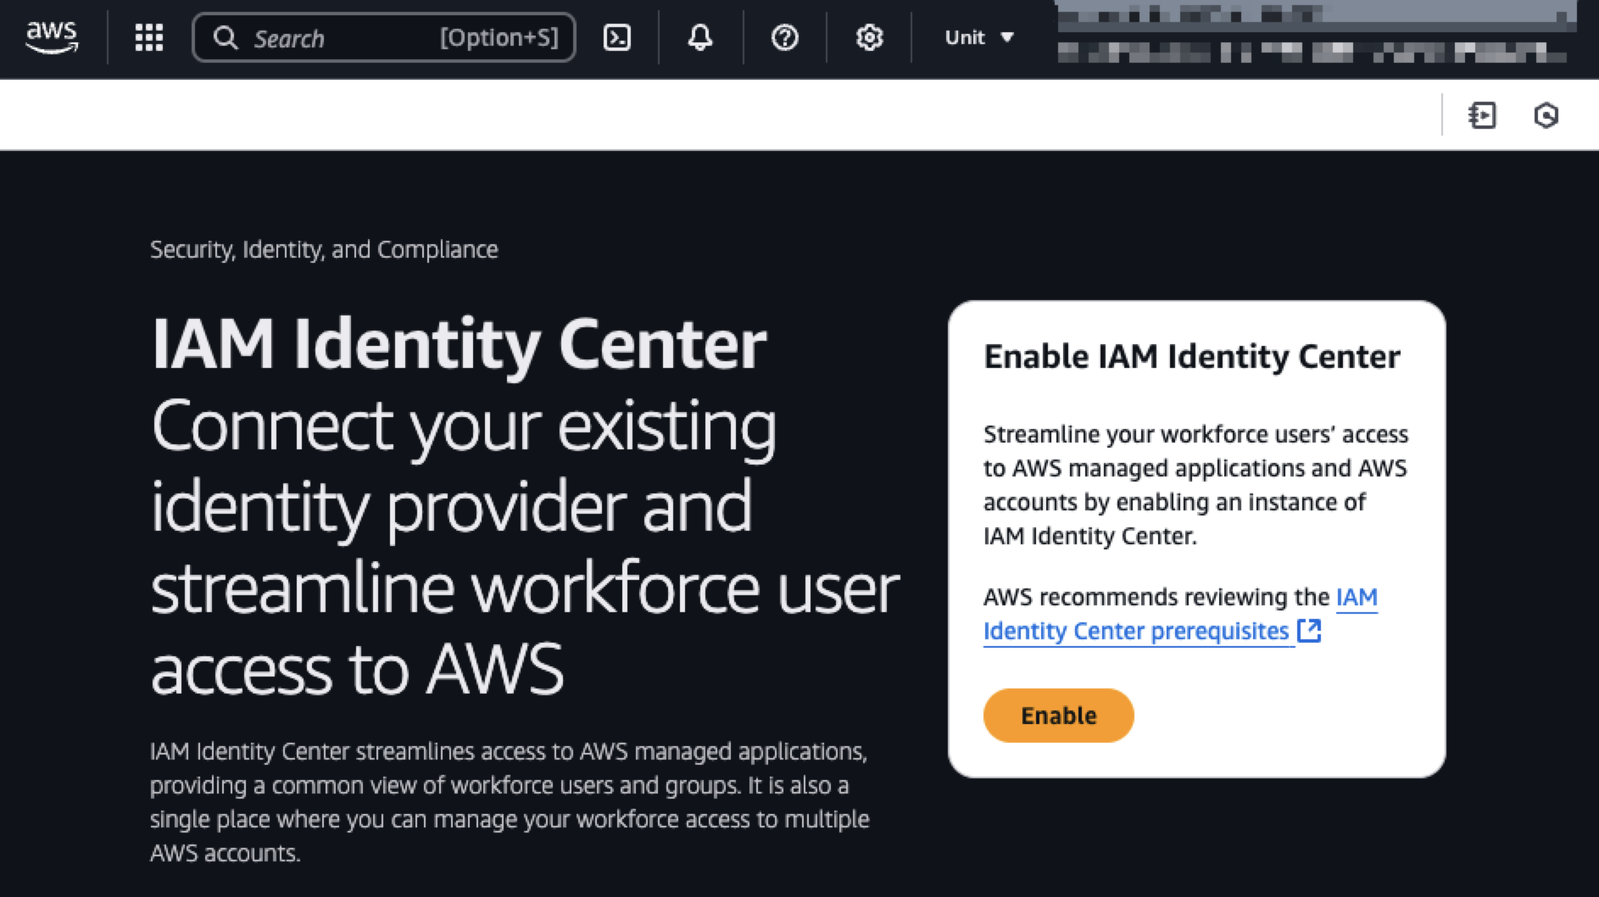The height and width of the screenshot is (897, 1599).
Task: Open console settings via the gear icon
Action: 868,37
